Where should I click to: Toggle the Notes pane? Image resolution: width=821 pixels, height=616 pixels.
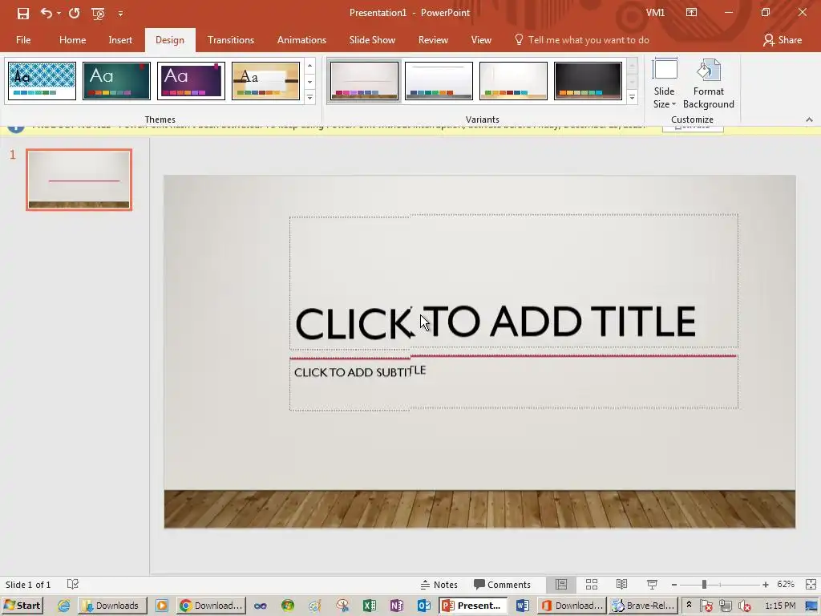(439, 585)
